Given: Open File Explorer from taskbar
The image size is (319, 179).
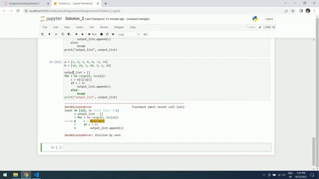Looking at the screenshot, I should tap(15, 175).
